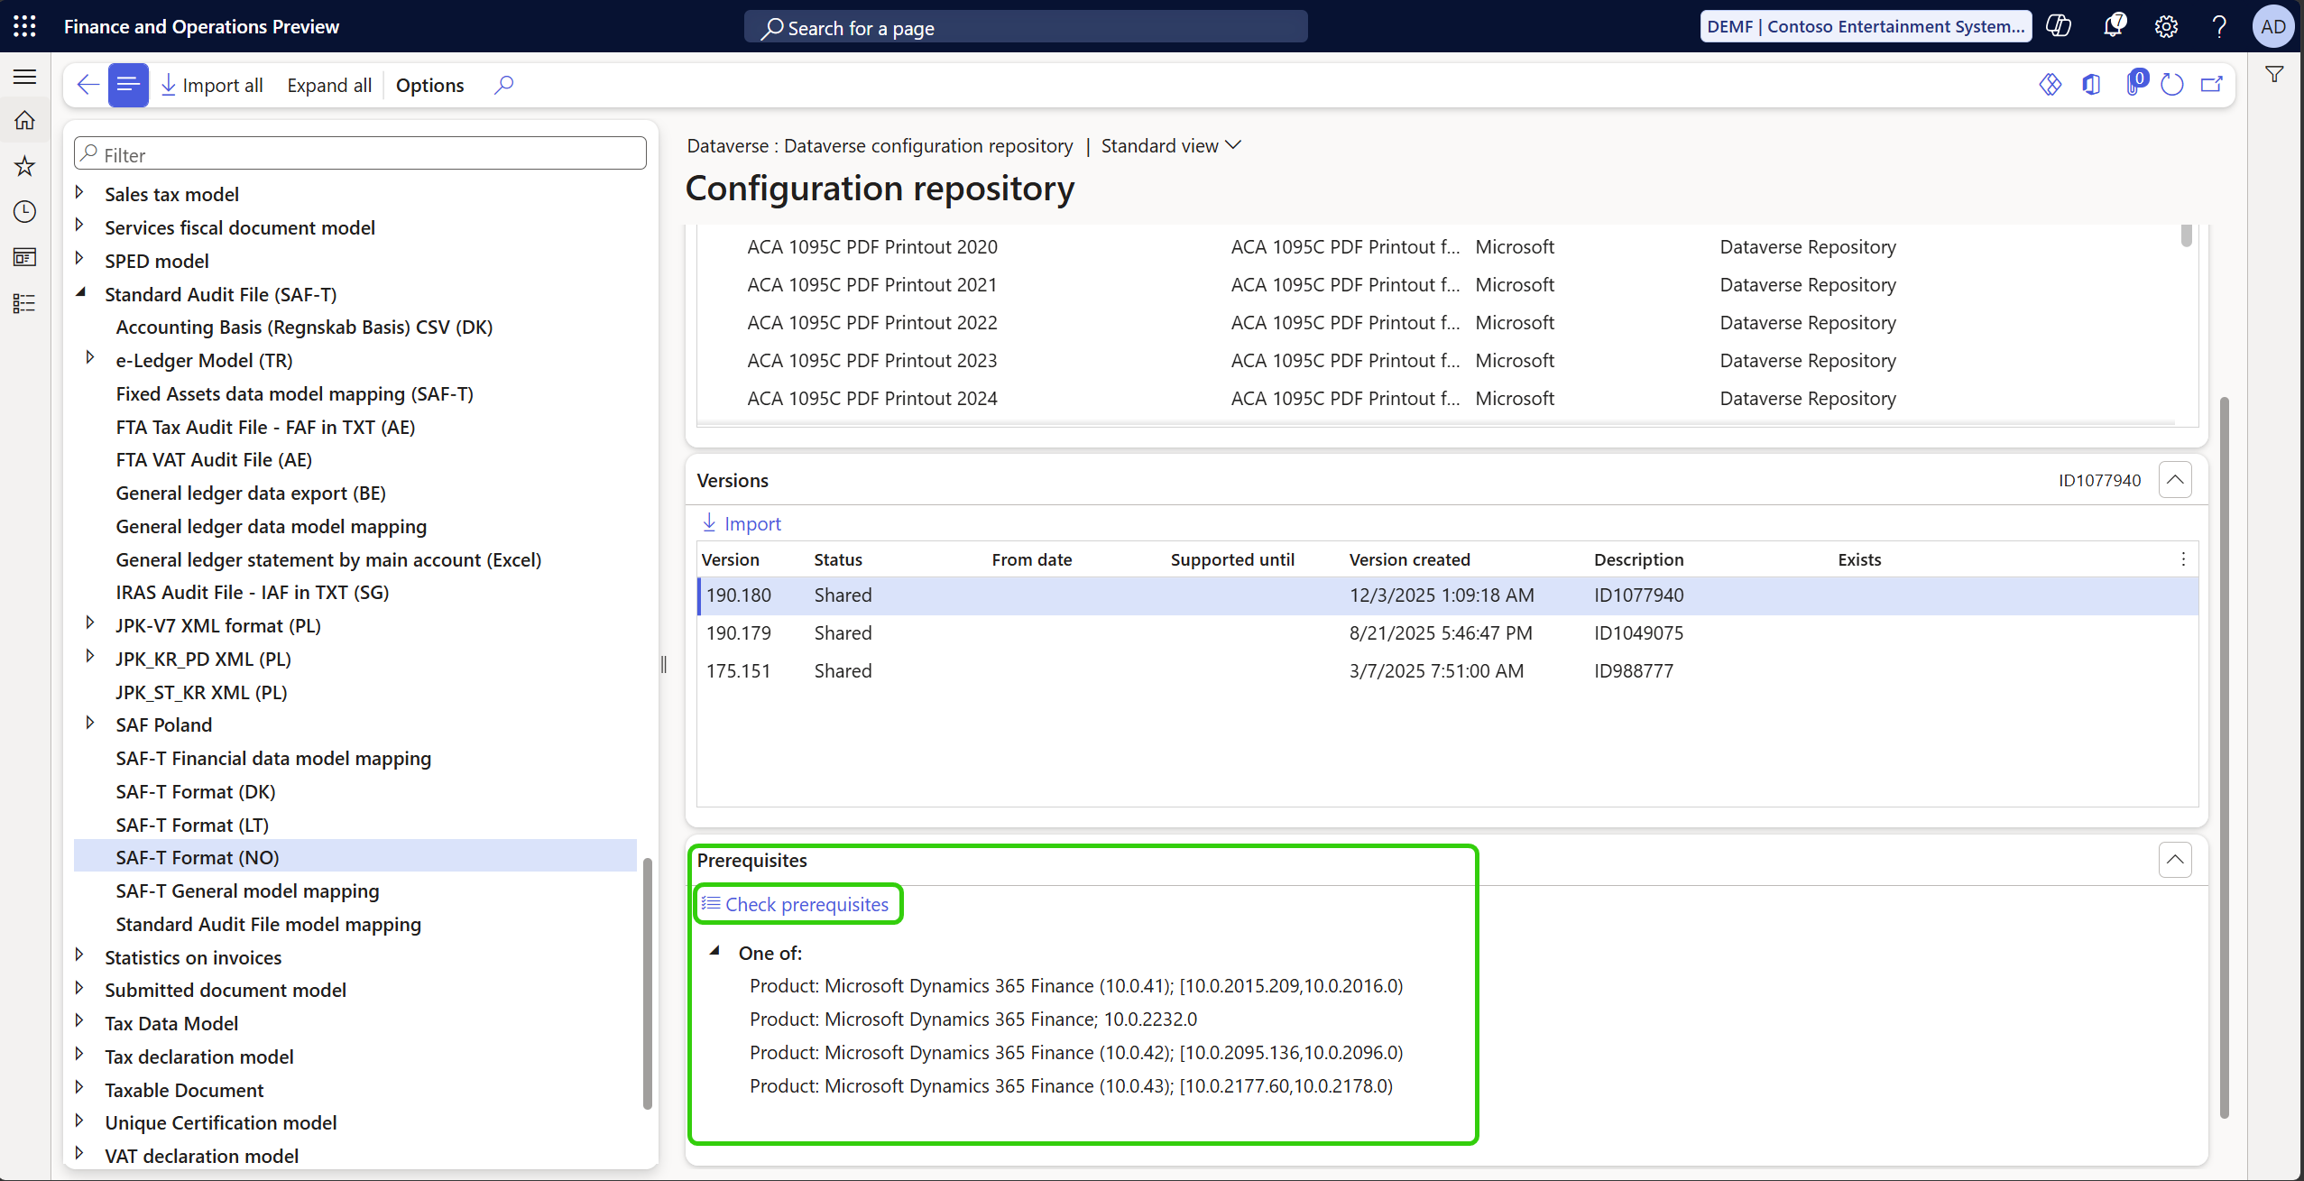The height and width of the screenshot is (1181, 2304).
Task: Select SAF-T General model mapping item
Action: point(247,890)
